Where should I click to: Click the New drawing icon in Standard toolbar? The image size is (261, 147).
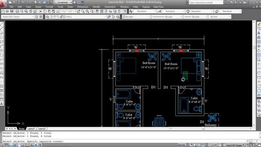coord(3,11)
